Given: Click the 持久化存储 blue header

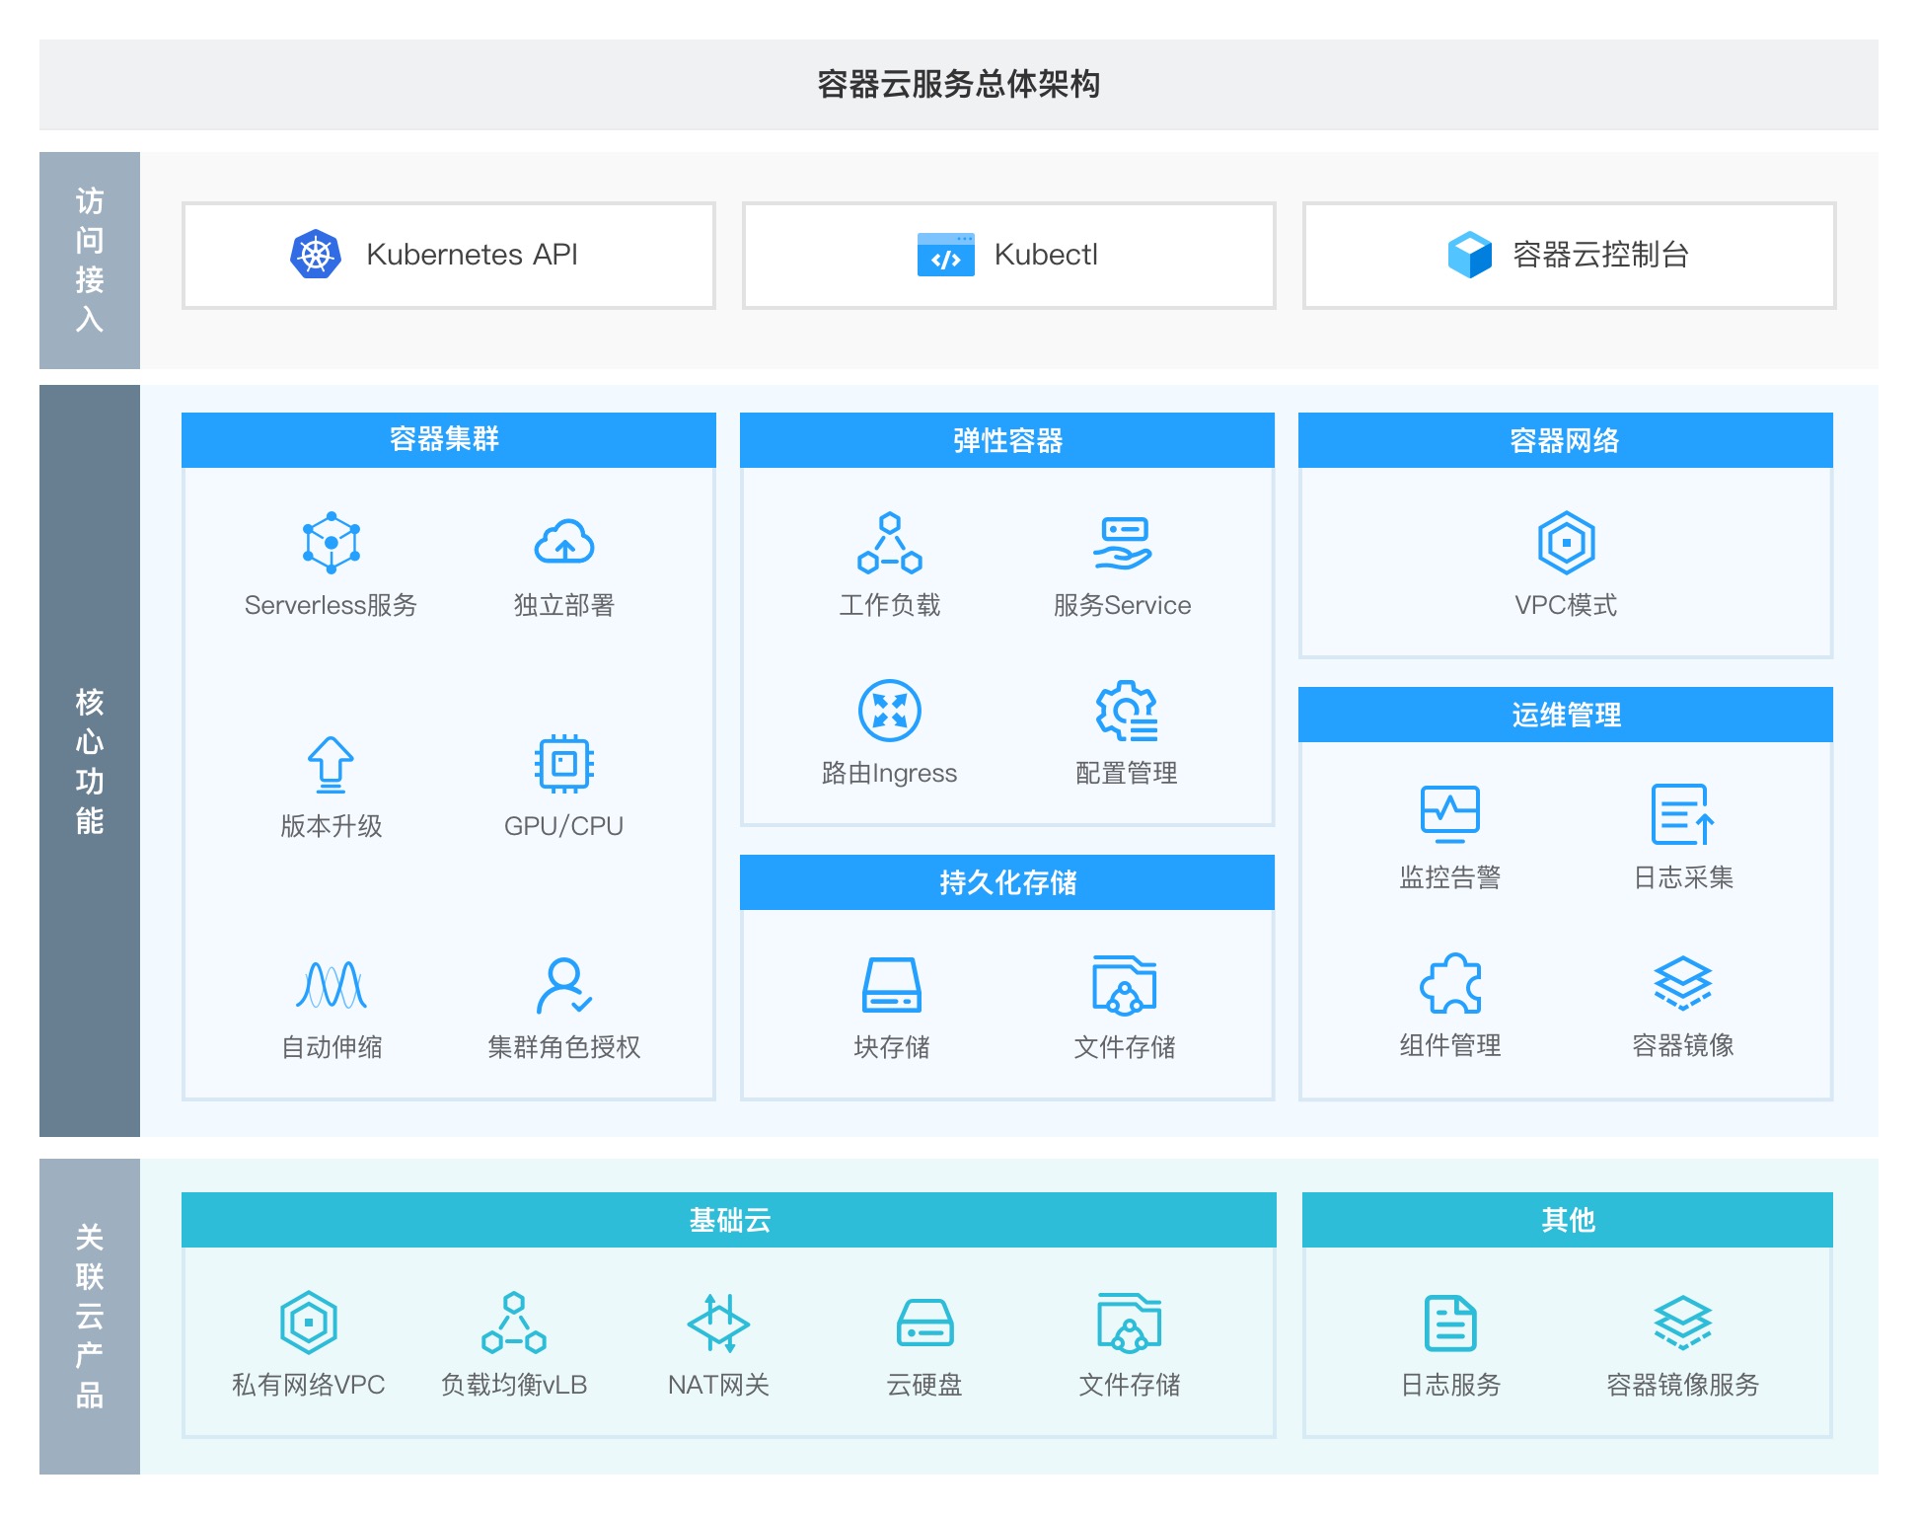Looking at the screenshot, I should [x=1006, y=881].
